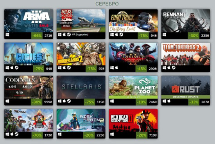Click the -66% discount badge on Arma

coord(37,36)
